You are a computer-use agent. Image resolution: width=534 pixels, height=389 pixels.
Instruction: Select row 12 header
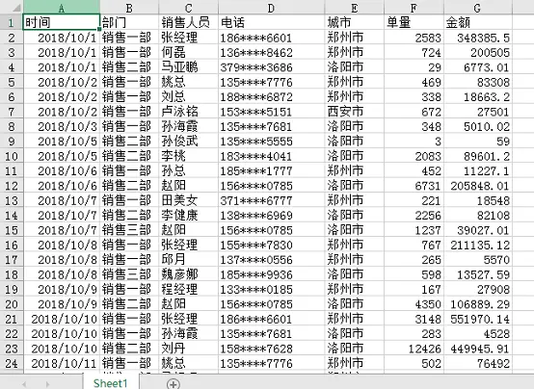12,186
